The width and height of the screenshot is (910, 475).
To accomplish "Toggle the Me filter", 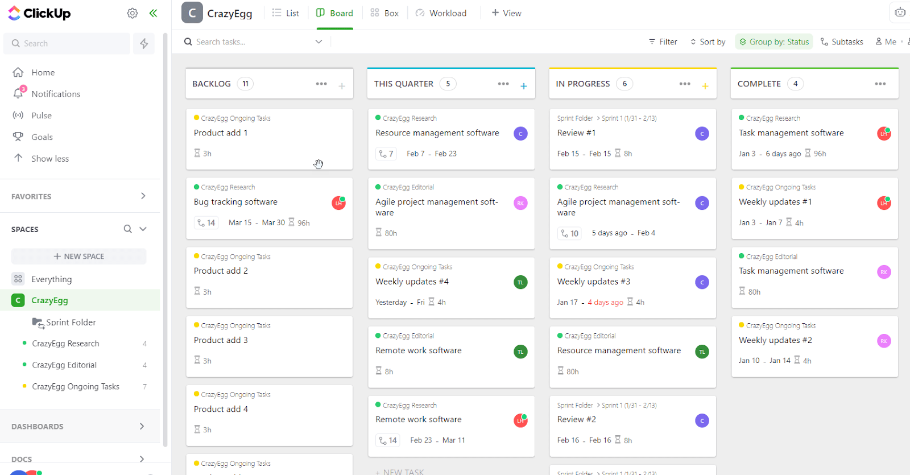I will [886, 42].
